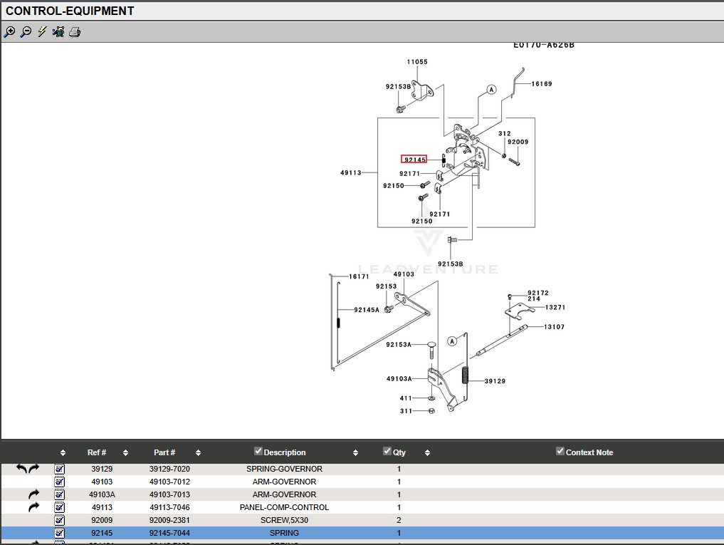Screen dimensions: 724x545
Task: Click the checklist icon in the 39129 row
Action: pyautogui.click(x=60, y=469)
